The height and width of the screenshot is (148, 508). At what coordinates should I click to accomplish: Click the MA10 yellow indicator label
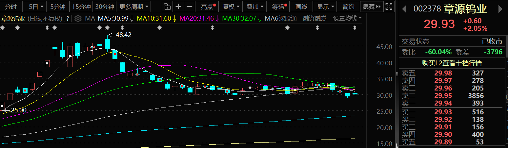[x=154, y=19]
